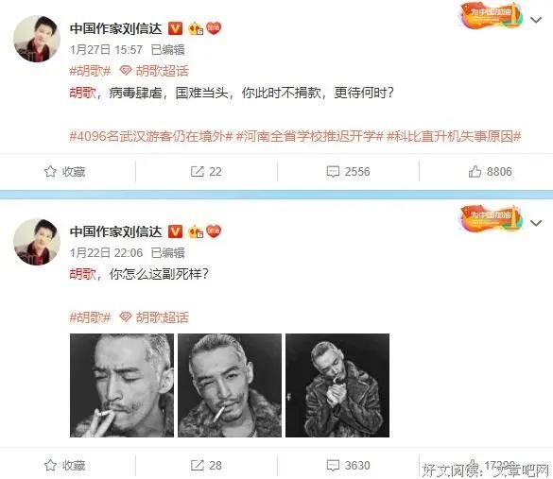The image size is (553, 479).
Task: Like the first post with 8806 likes
Action: [490, 172]
